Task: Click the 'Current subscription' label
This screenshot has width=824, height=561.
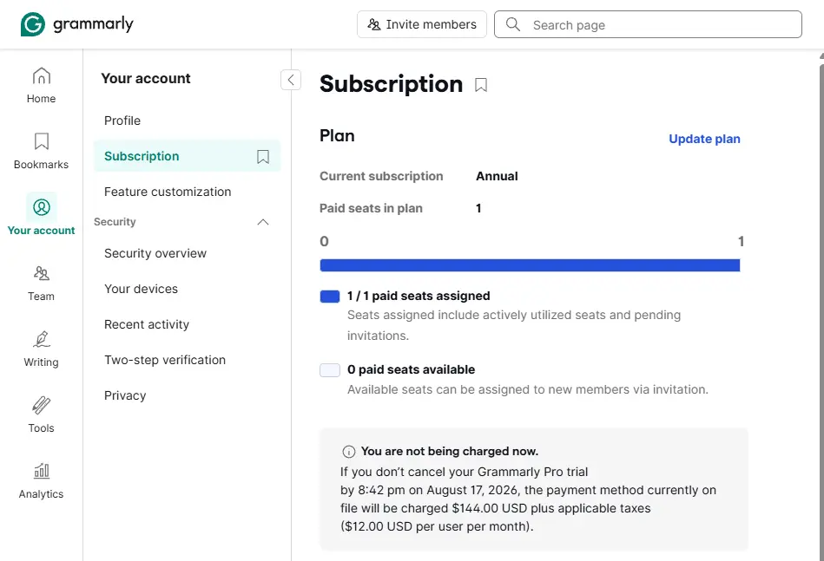Action: (381, 176)
